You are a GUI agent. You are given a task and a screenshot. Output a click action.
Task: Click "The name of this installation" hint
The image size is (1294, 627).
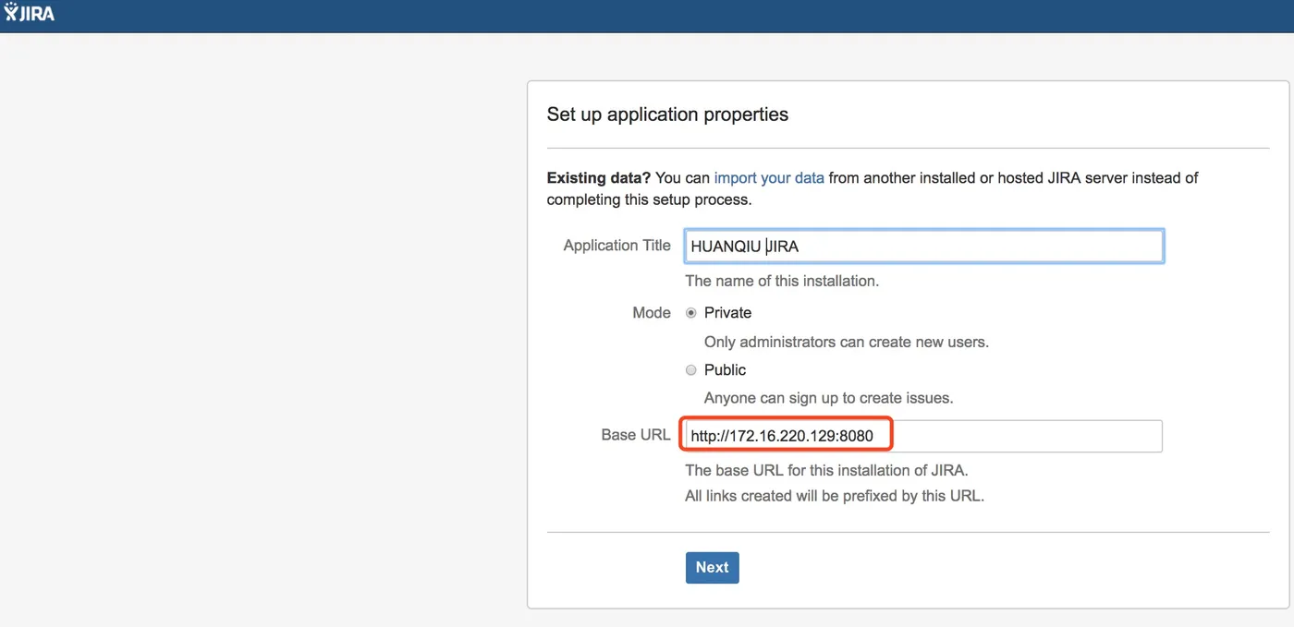(781, 281)
